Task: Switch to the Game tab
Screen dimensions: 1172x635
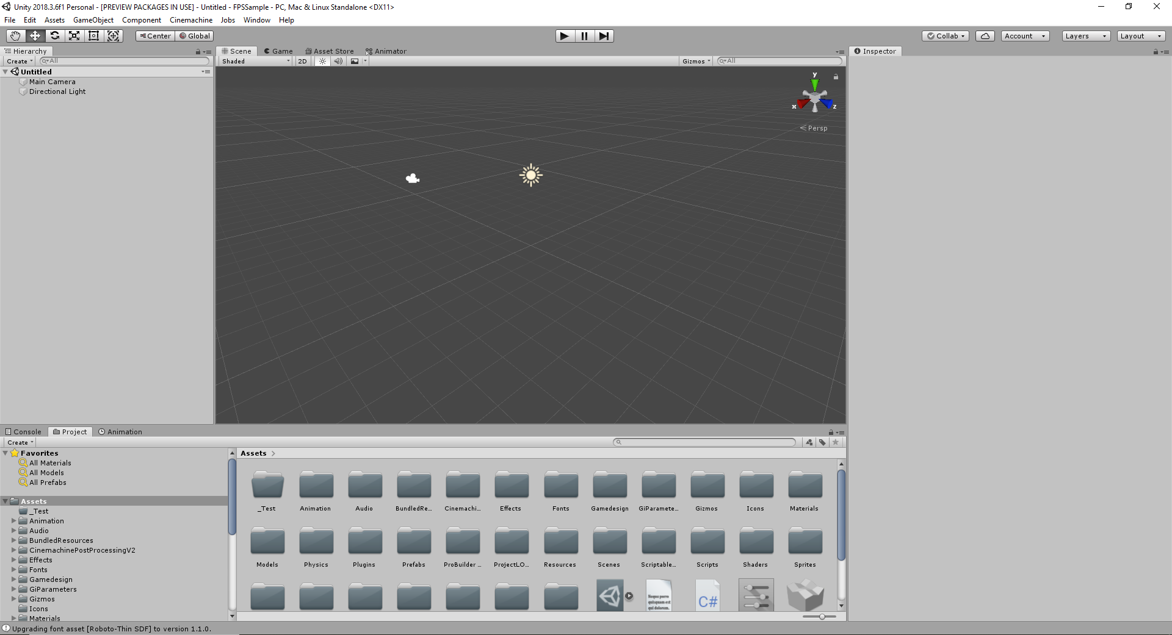Action: pos(278,51)
